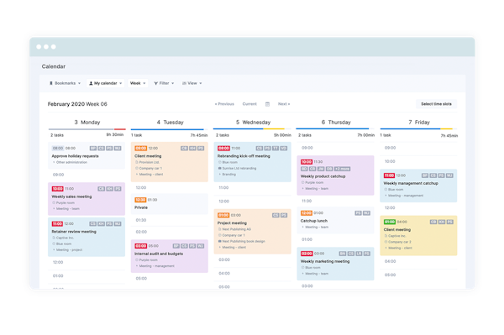Open the Rebranding kick-off meeting event
This screenshot has width=504, height=335.
click(x=252, y=162)
